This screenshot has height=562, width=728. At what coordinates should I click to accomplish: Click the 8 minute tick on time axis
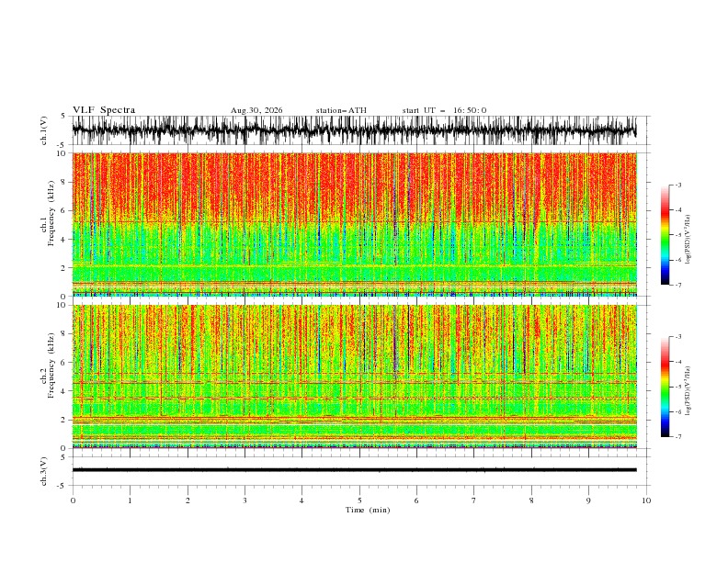[531, 500]
